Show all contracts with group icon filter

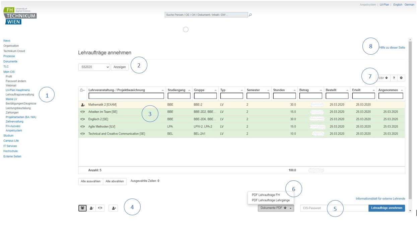click(82, 208)
